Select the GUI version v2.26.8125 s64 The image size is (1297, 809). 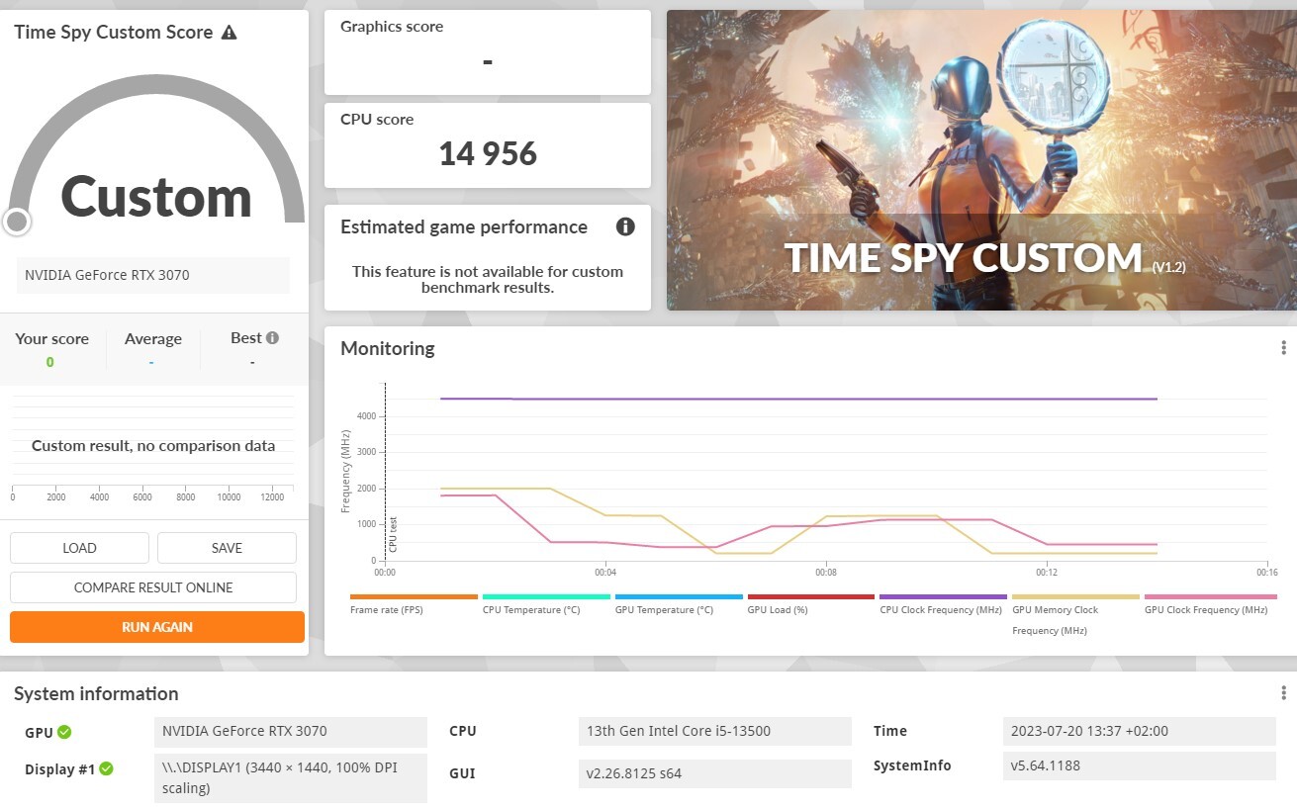[x=715, y=773]
